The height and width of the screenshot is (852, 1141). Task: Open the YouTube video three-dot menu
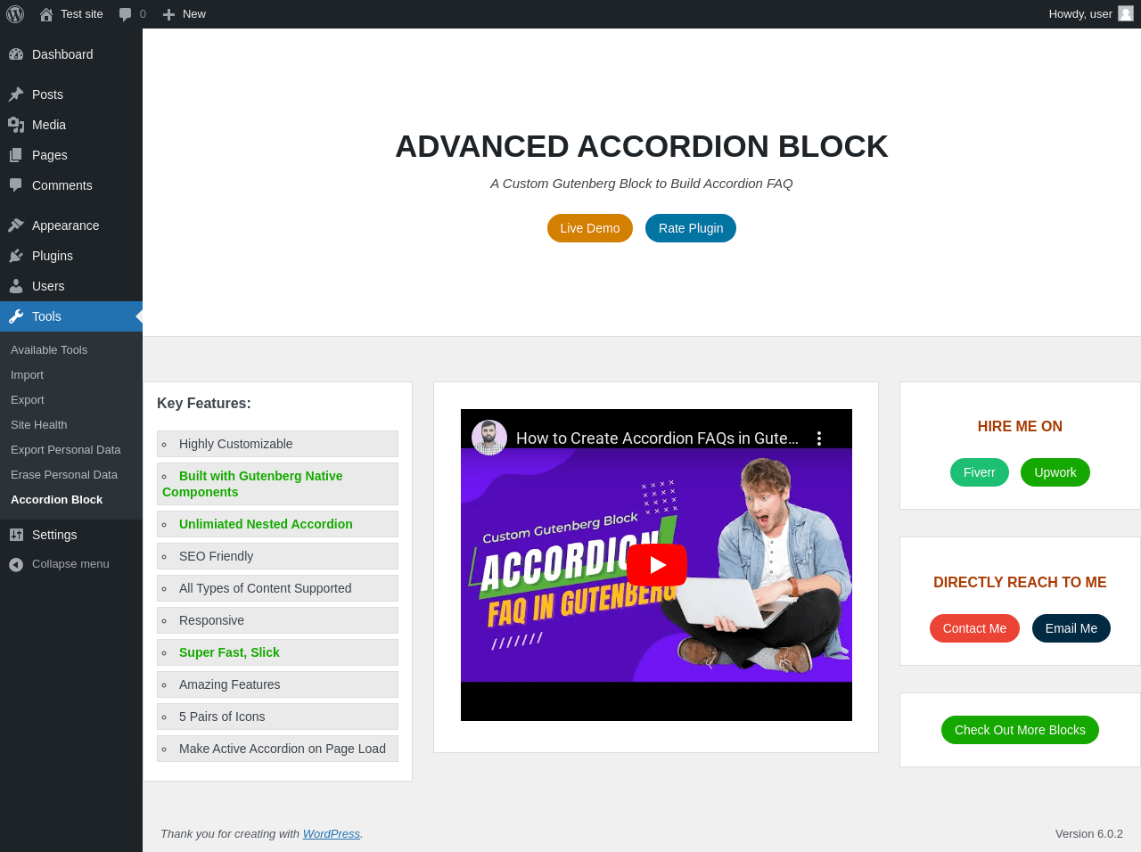point(819,438)
